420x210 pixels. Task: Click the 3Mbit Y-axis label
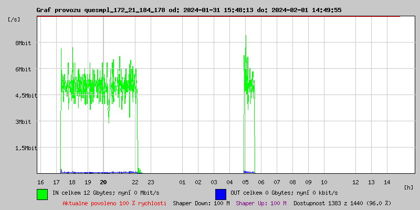[x=23, y=122]
